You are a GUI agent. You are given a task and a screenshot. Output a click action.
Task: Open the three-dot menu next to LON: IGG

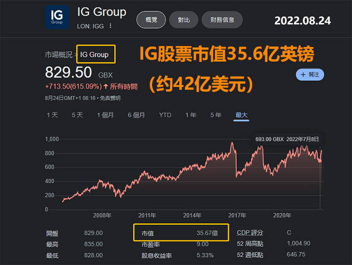[x=110, y=26]
